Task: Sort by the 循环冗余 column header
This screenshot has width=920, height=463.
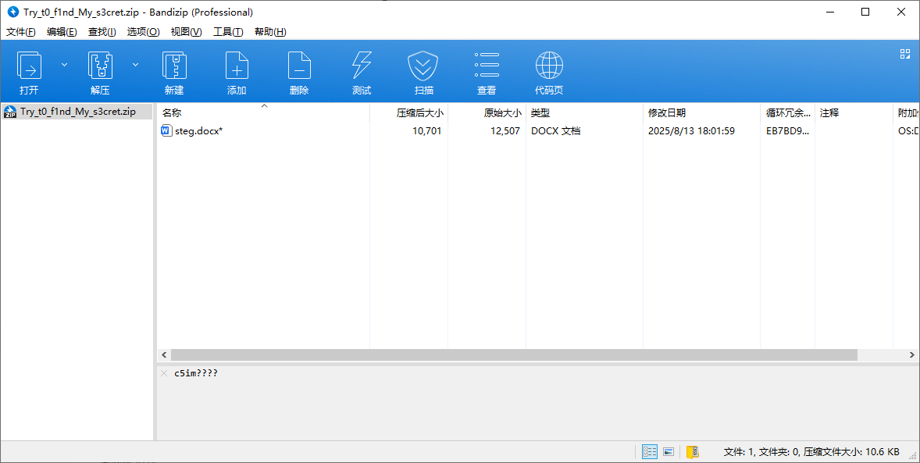Action: coord(788,112)
